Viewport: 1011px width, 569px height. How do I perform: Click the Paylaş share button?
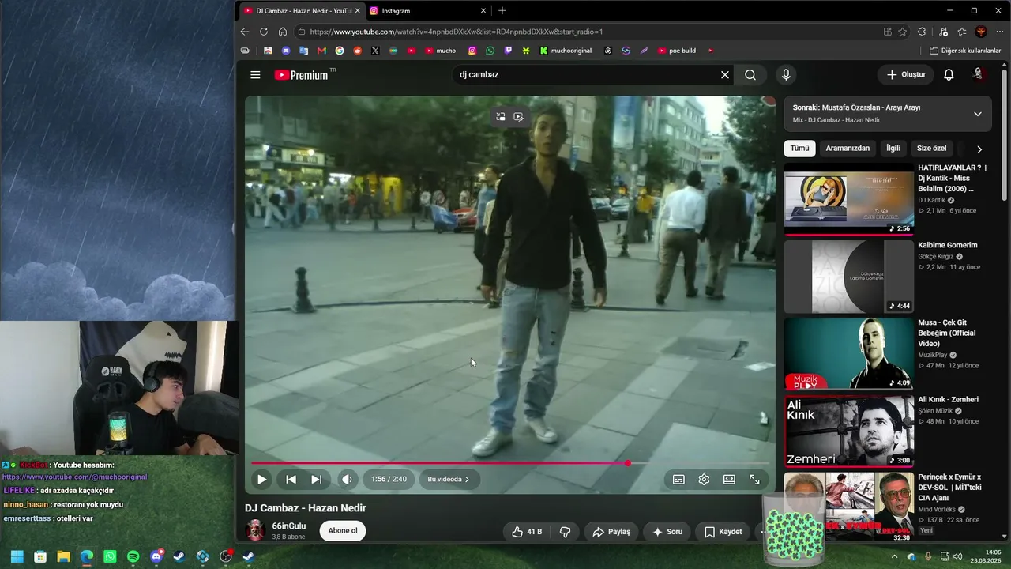(x=611, y=532)
